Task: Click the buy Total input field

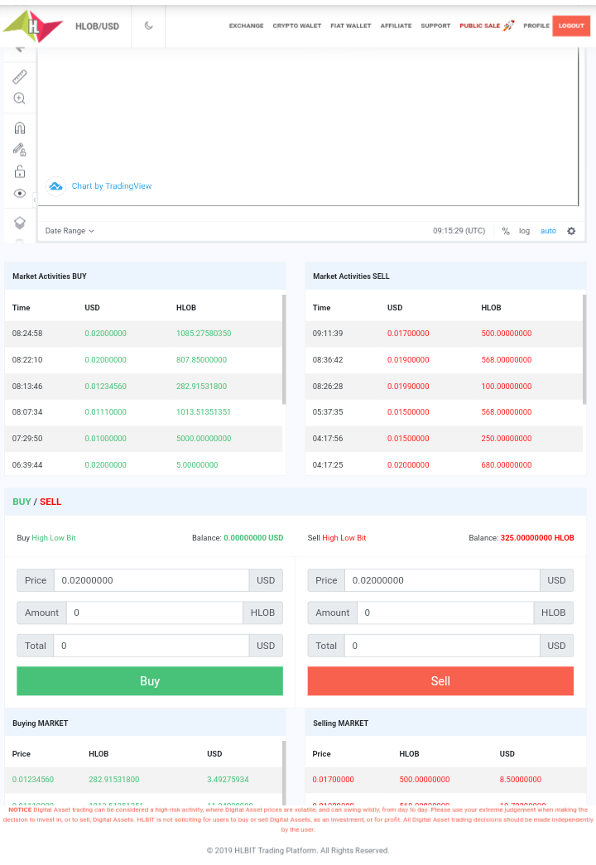Action: (151, 646)
